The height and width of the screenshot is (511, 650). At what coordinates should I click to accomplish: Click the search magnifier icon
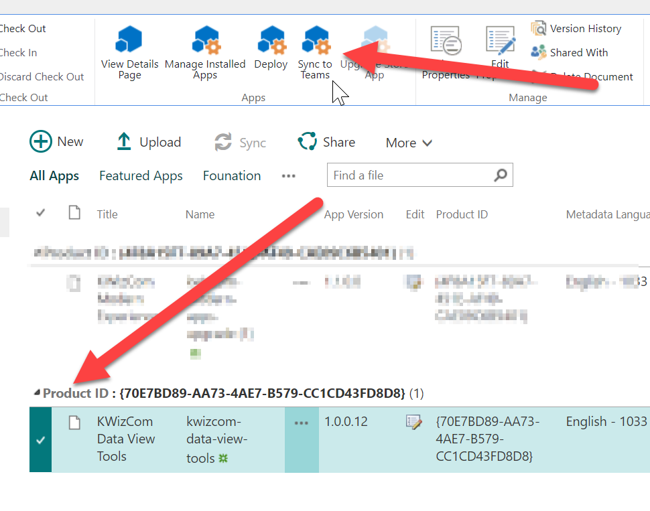click(501, 175)
